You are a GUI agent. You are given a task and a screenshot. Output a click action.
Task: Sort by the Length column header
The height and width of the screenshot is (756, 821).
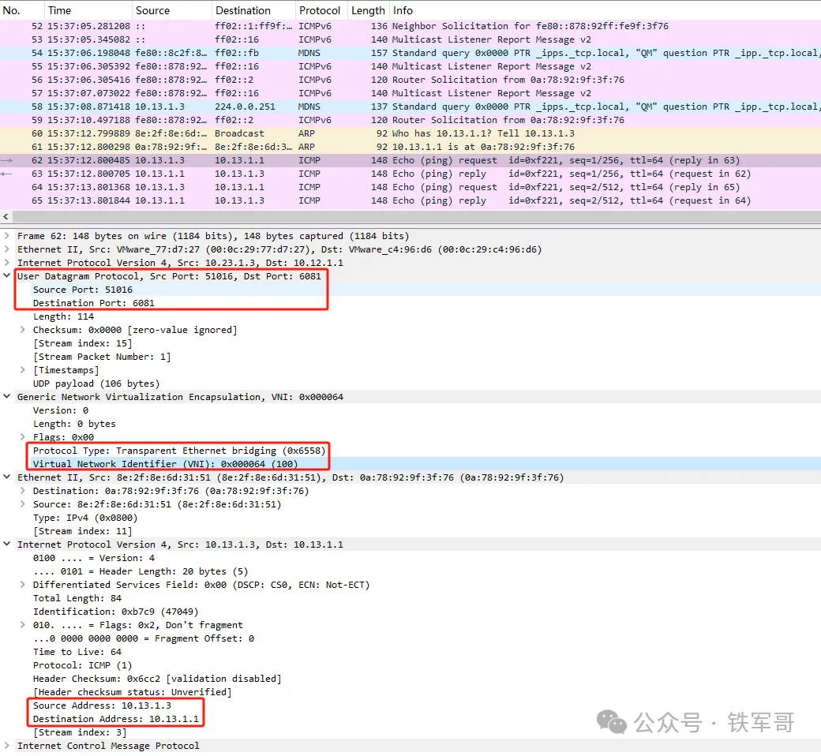(368, 10)
